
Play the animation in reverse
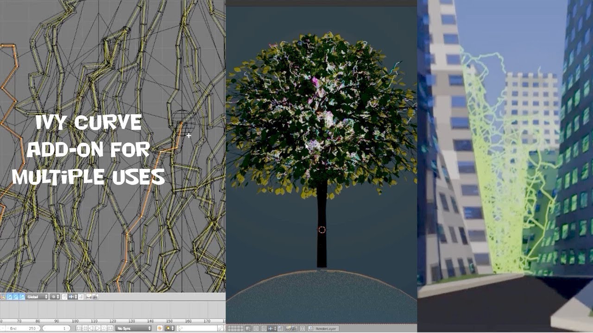pos(91,328)
